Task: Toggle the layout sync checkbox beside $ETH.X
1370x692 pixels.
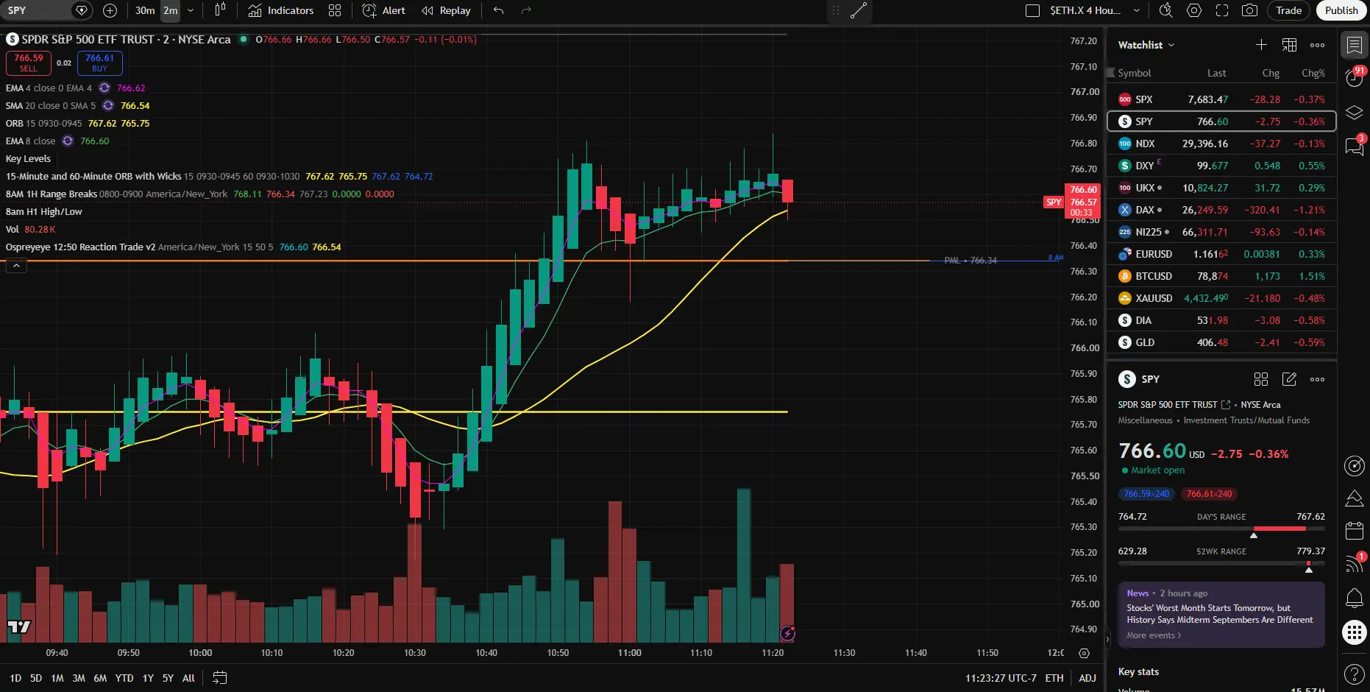Action: (x=1033, y=10)
